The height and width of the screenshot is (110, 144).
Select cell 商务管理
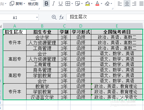42,70
